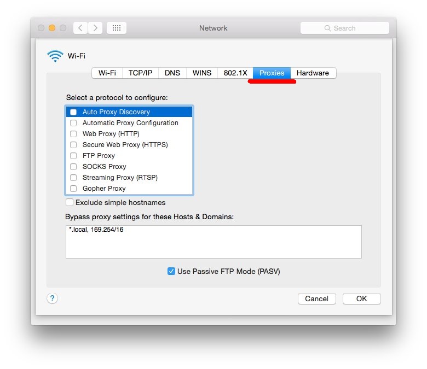The height and width of the screenshot is (369, 427).
Task: Check the SOCKS Proxy box
Action: pyautogui.click(x=73, y=166)
